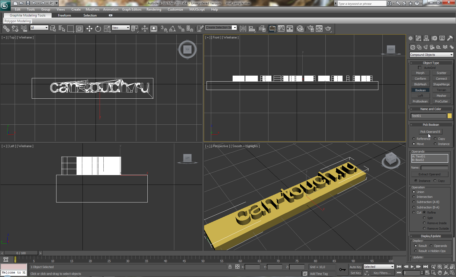Open the Graph Editors menu
The width and height of the screenshot is (456, 277).
point(132,9)
